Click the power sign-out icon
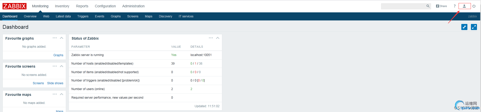 (x=474, y=6)
